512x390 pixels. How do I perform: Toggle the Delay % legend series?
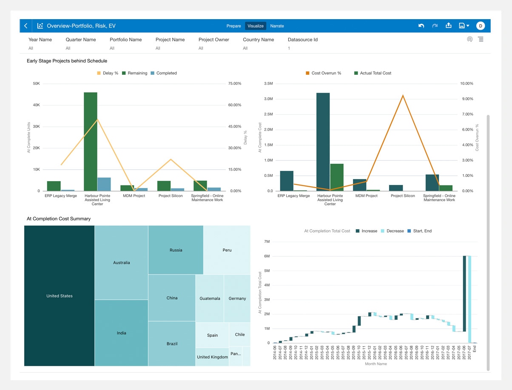click(108, 73)
